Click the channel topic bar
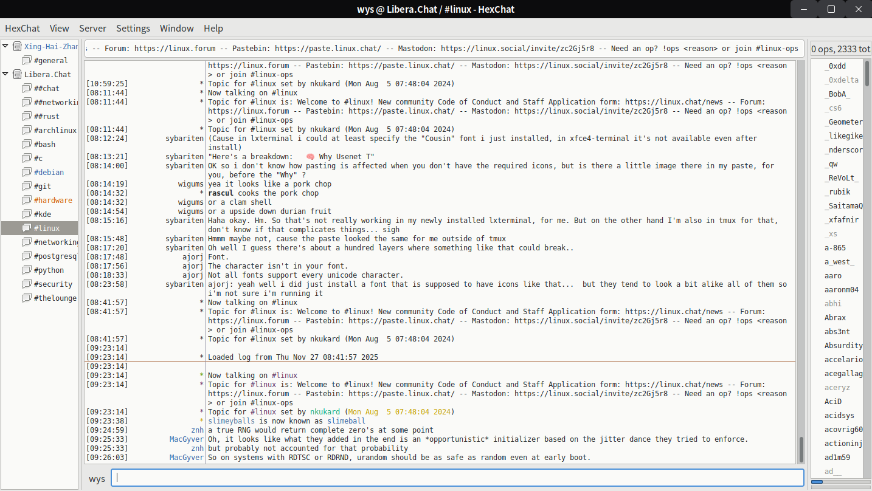This screenshot has width=872, height=491. tap(442, 49)
